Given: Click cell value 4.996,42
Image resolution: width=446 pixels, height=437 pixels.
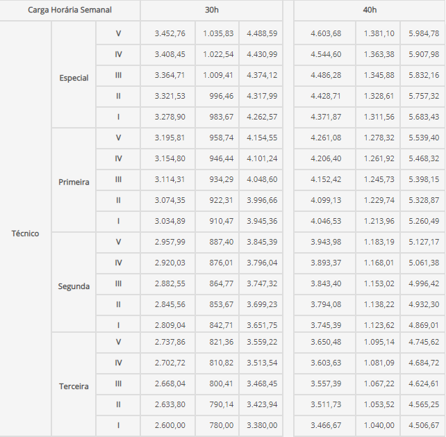Looking at the screenshot, I should pyautogui.click(x=424, y=283).
